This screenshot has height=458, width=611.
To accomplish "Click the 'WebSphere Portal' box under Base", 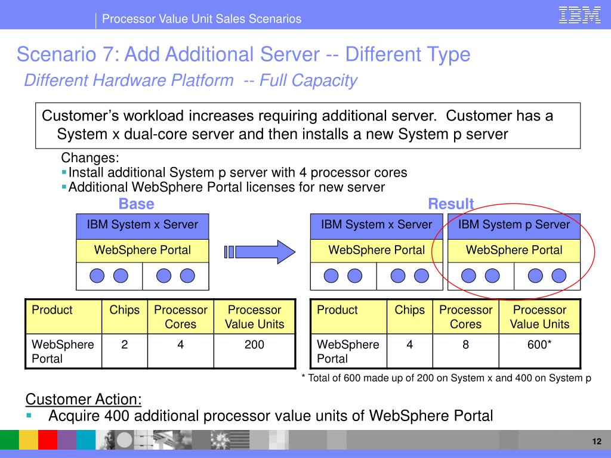I will pyautogui.click(x=142, y=250).
